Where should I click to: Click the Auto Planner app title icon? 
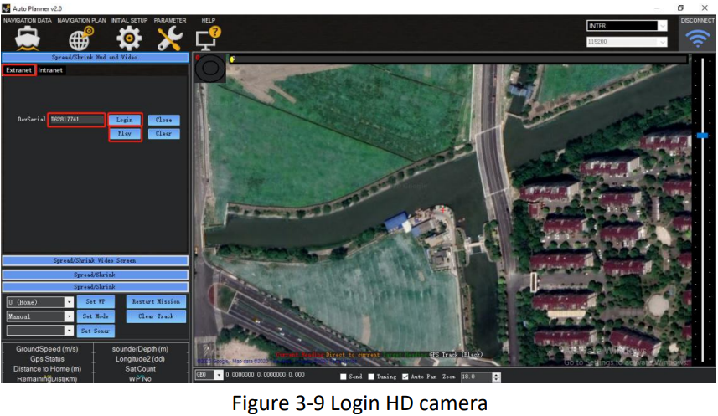click(x=6, y=8)
